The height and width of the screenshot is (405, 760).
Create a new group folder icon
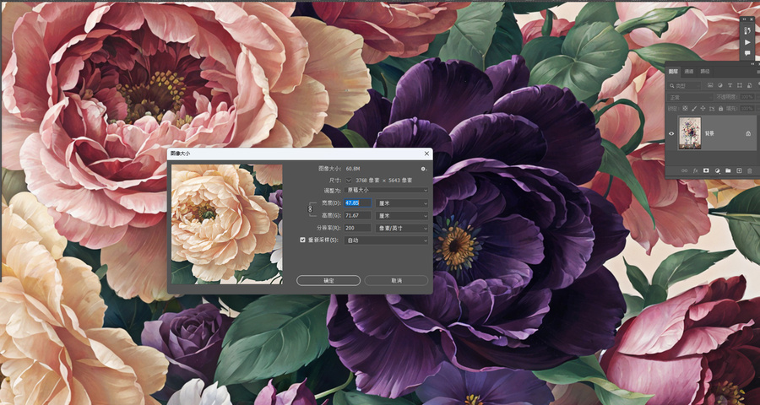tap(728, 170)
